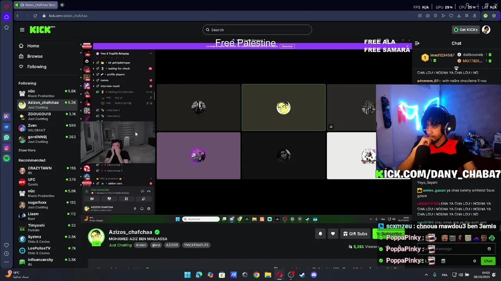Click the green Subscribe button
The image size is (501, 281).
tap(389, 234)
